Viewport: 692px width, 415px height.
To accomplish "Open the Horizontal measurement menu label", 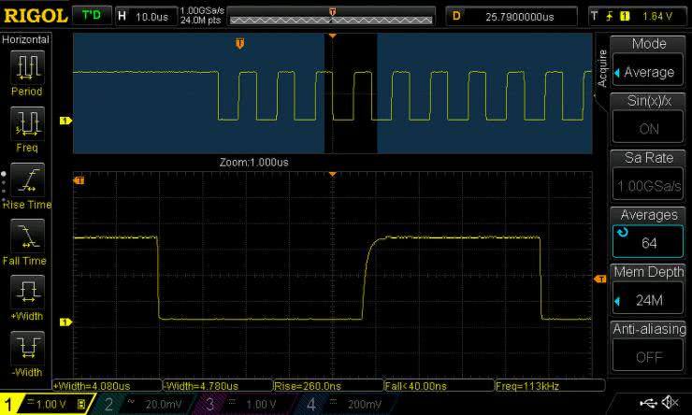I will tap(25, 40).
